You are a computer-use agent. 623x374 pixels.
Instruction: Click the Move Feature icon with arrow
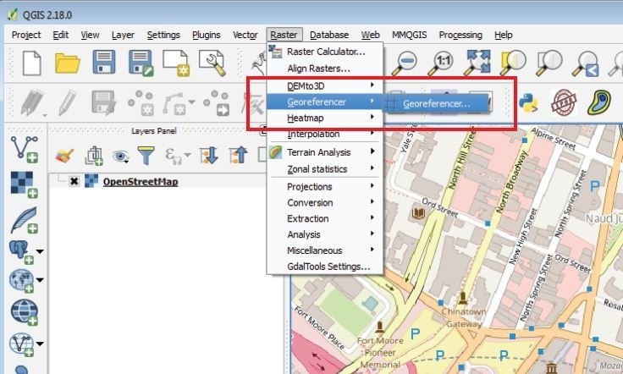point(217,103)
